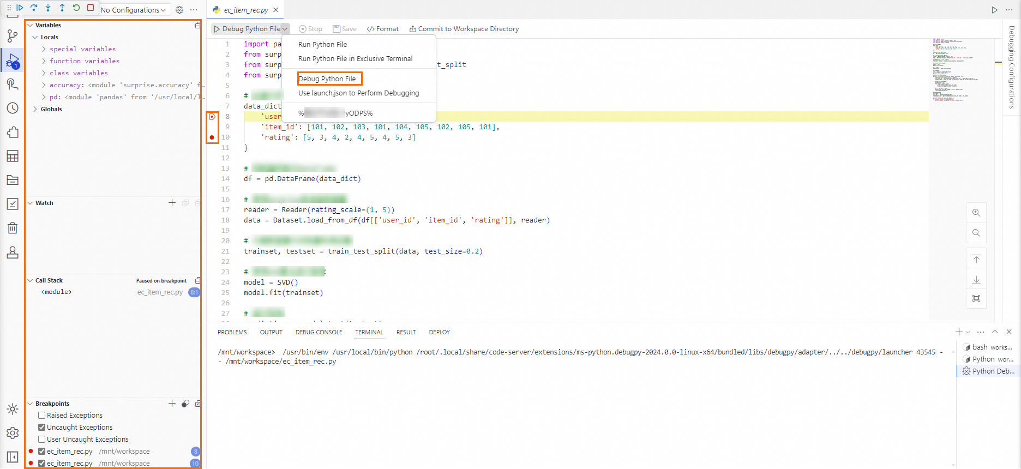Switch theme with the sun icon
Viewport: 1021px width, 469px height.
[13, 409]
